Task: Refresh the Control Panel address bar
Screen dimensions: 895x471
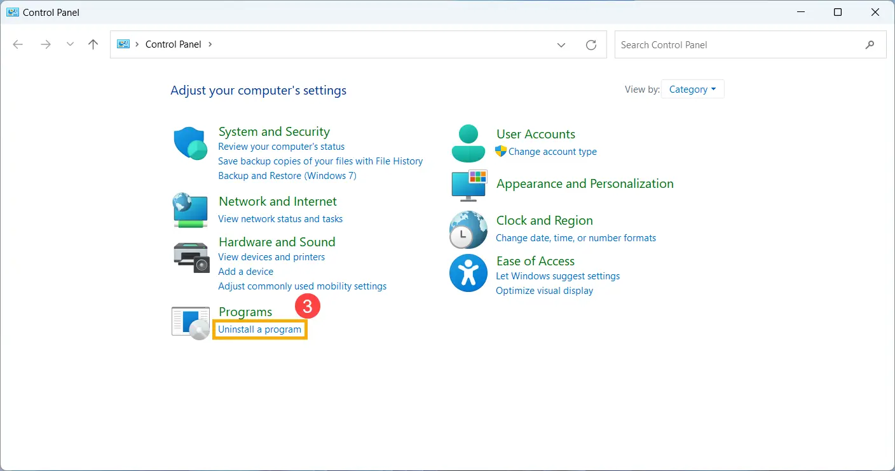Action: 591,44
